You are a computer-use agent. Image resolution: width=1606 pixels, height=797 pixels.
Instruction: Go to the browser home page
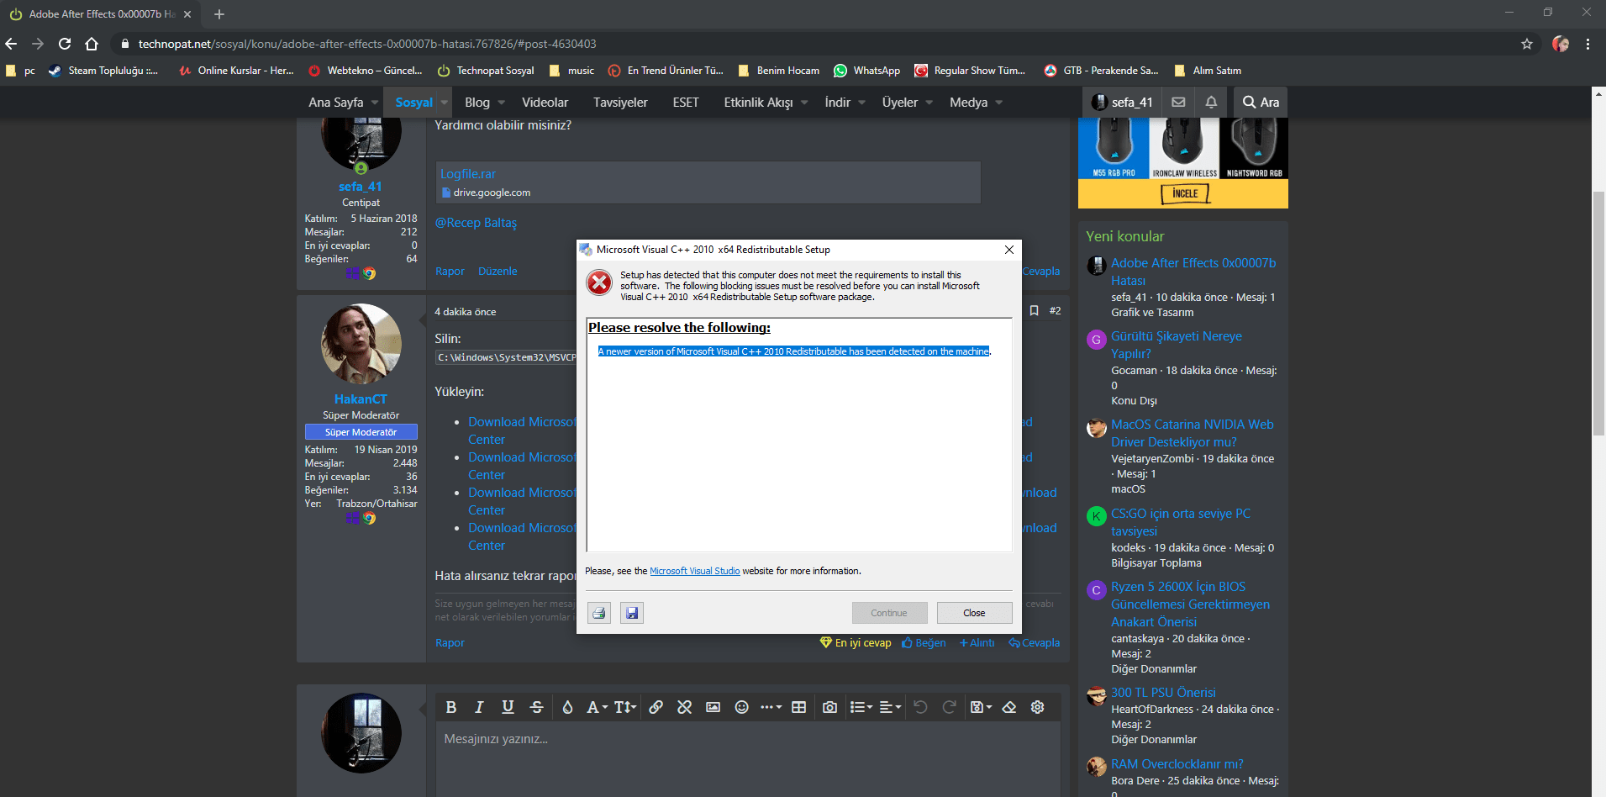(x=92, y=44)
